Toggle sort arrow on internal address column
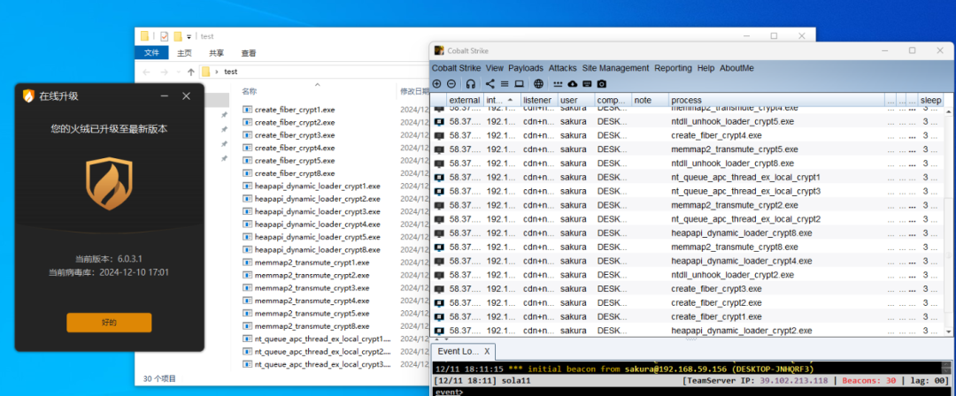Viewport: 956px width, 396px height. (510, 99)
